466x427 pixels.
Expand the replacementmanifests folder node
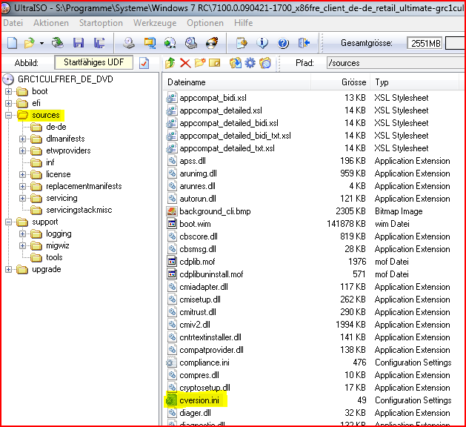click(x=22, y=186)
